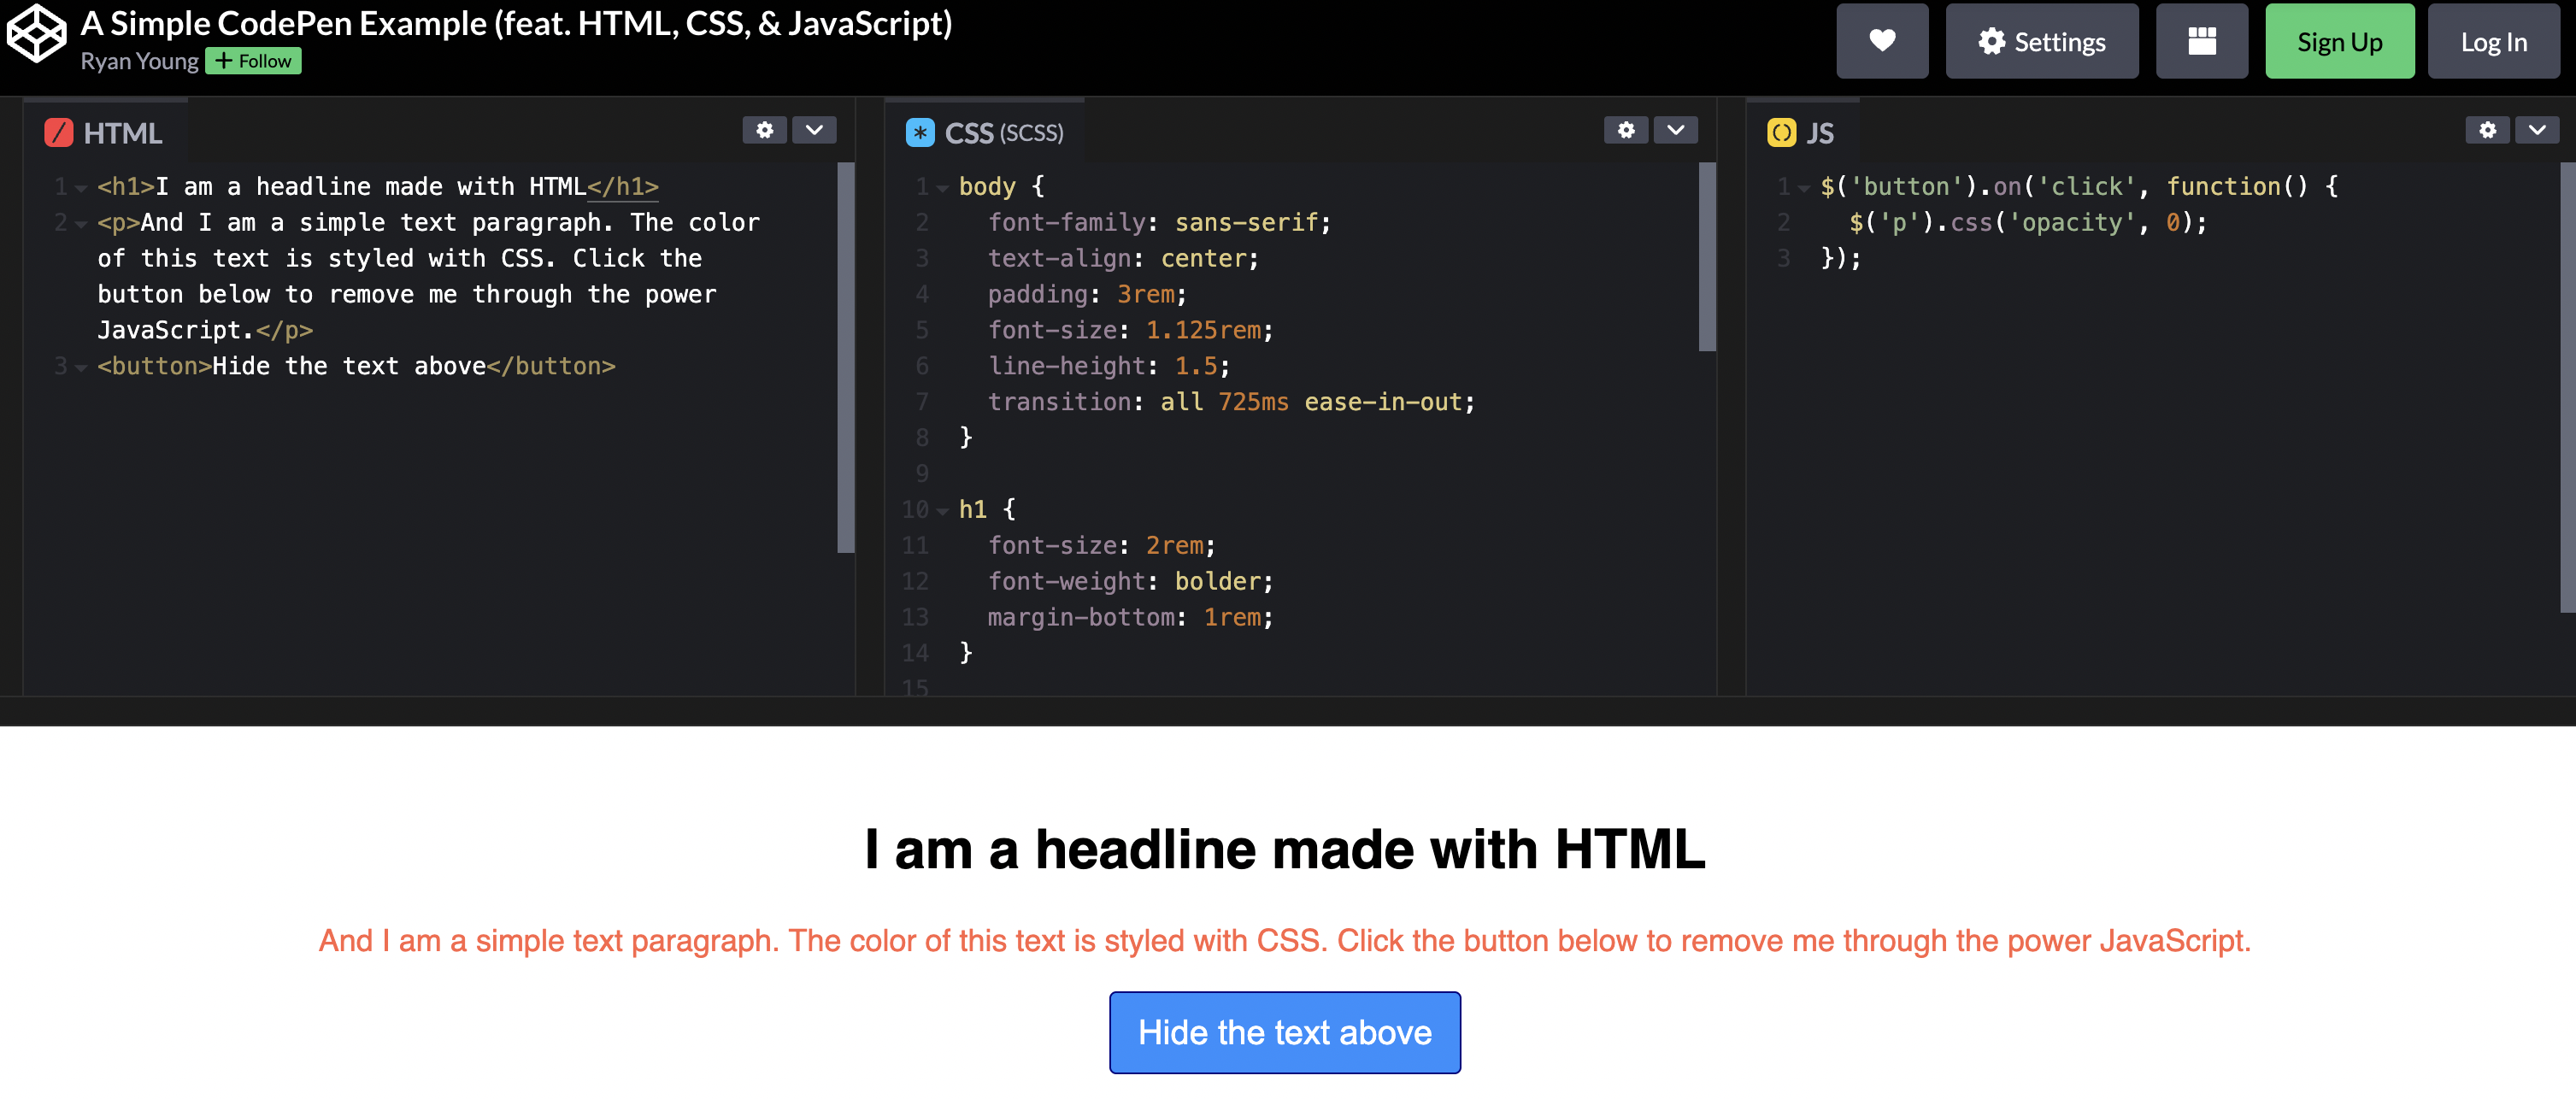Fold the h1 rule at line 10
The width and height of the screenshot is (2576, 1099).
pyautogui.click(x=942, y=511)
